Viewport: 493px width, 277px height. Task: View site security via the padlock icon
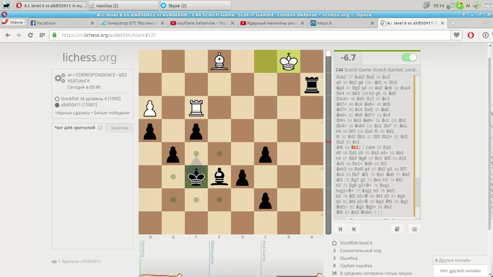[x=55, y=35]
